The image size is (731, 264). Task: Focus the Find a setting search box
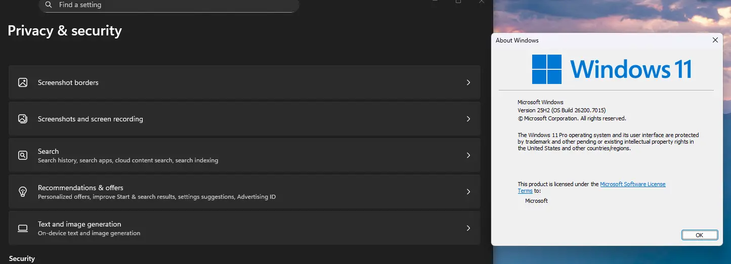click(169, 5)
